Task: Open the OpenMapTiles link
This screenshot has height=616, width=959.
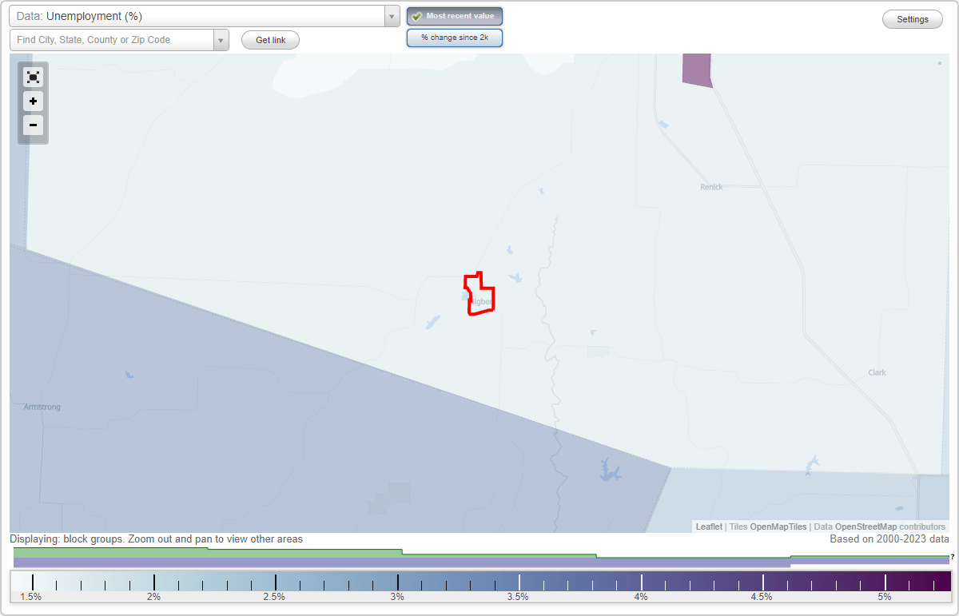Action: 778,527
